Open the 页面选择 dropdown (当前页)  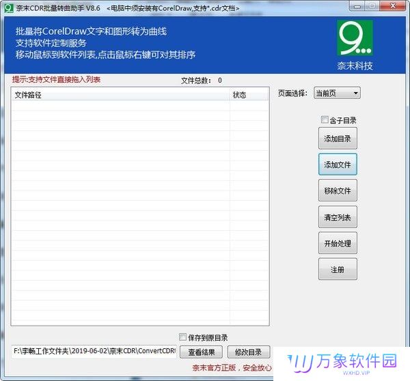point(337,93)
